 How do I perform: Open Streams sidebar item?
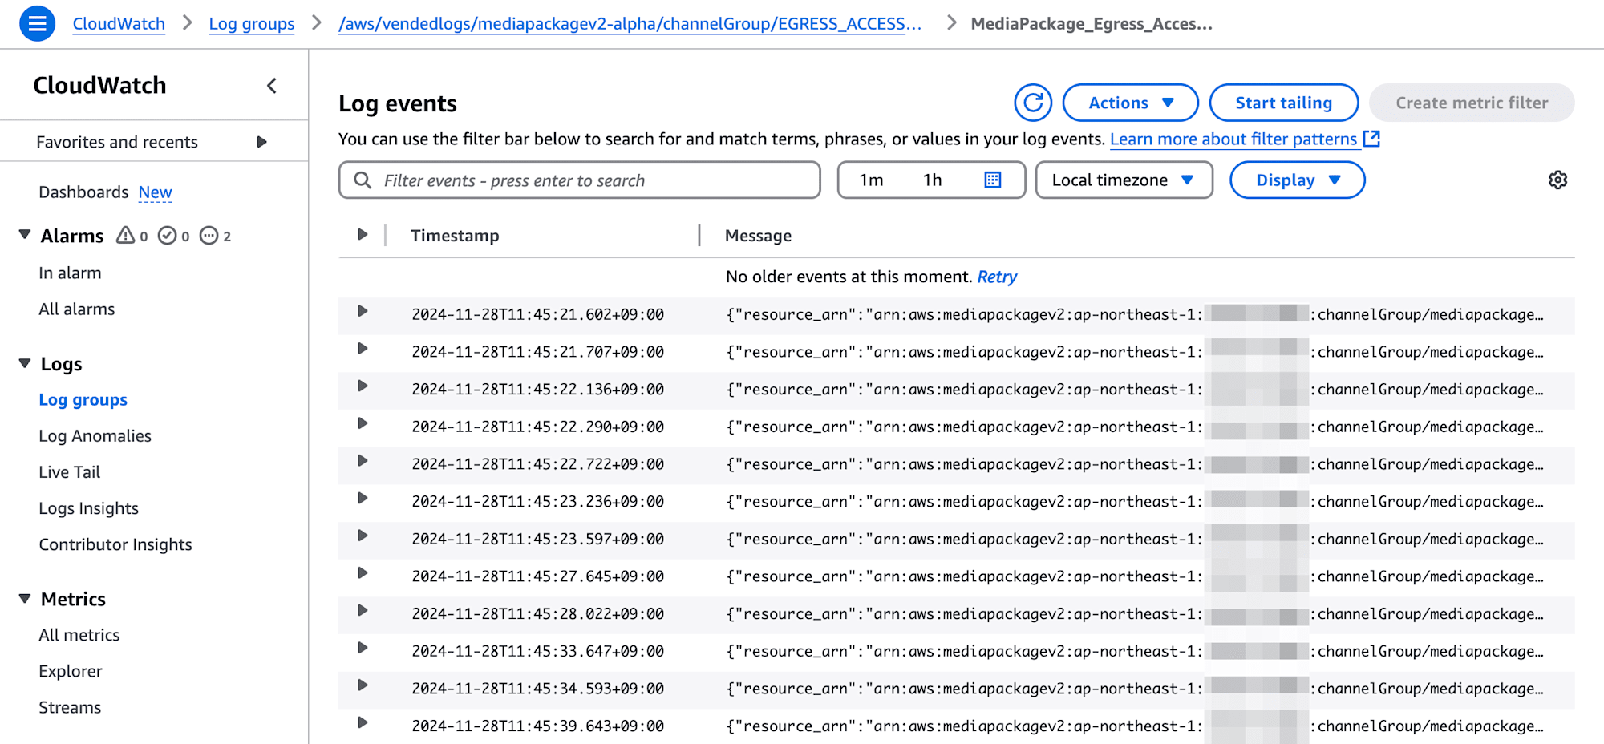pos(70,707)
